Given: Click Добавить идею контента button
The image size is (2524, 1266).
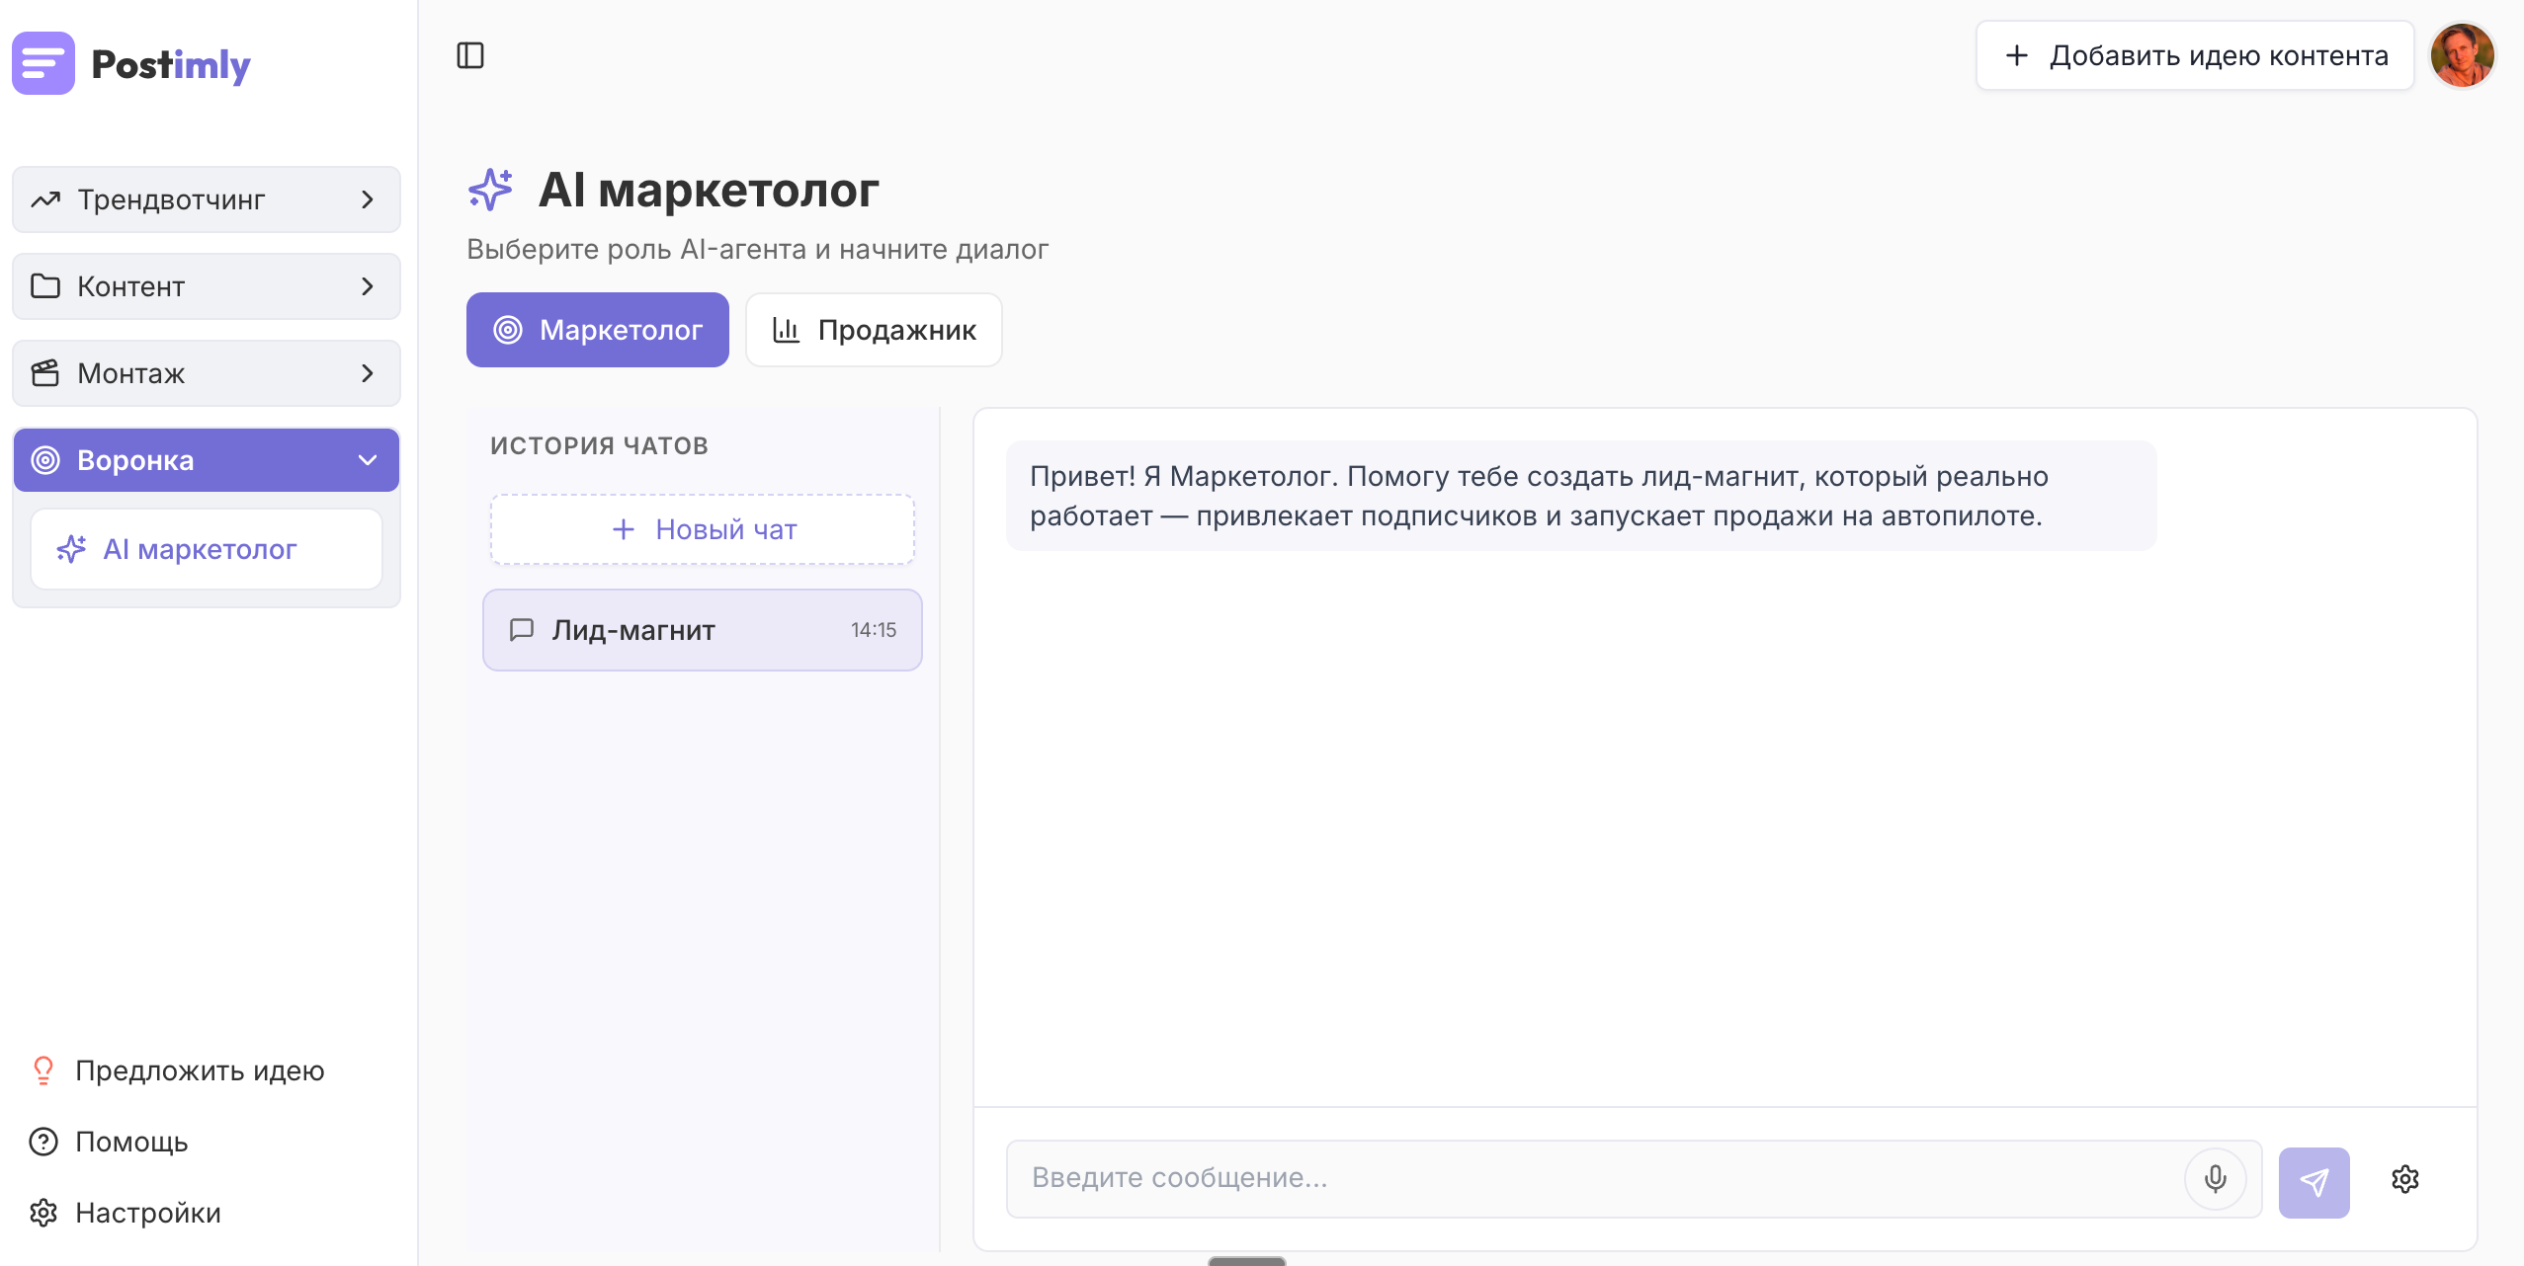Looking at the screenshot, I should pos(2195,55).
